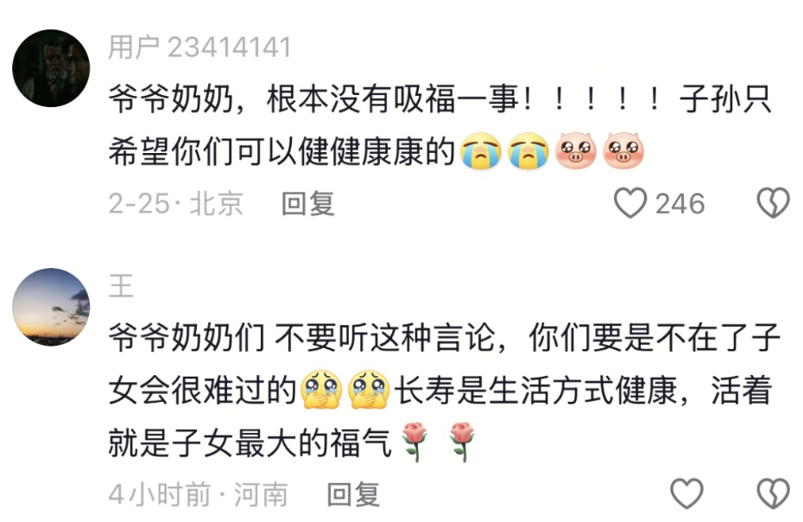
Task: Tap the last rose emoji
Action: (461, 442)
